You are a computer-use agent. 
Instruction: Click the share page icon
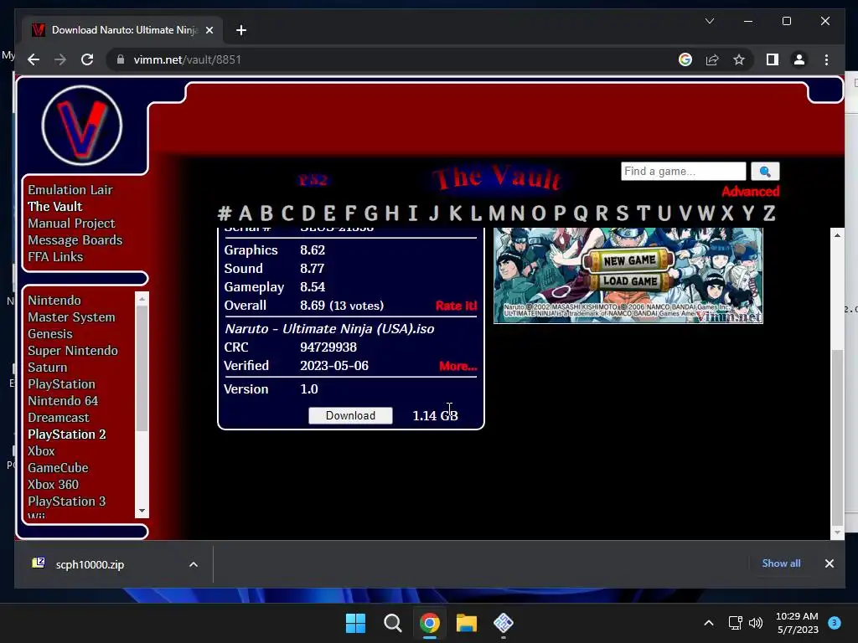(x=712, y=59)
